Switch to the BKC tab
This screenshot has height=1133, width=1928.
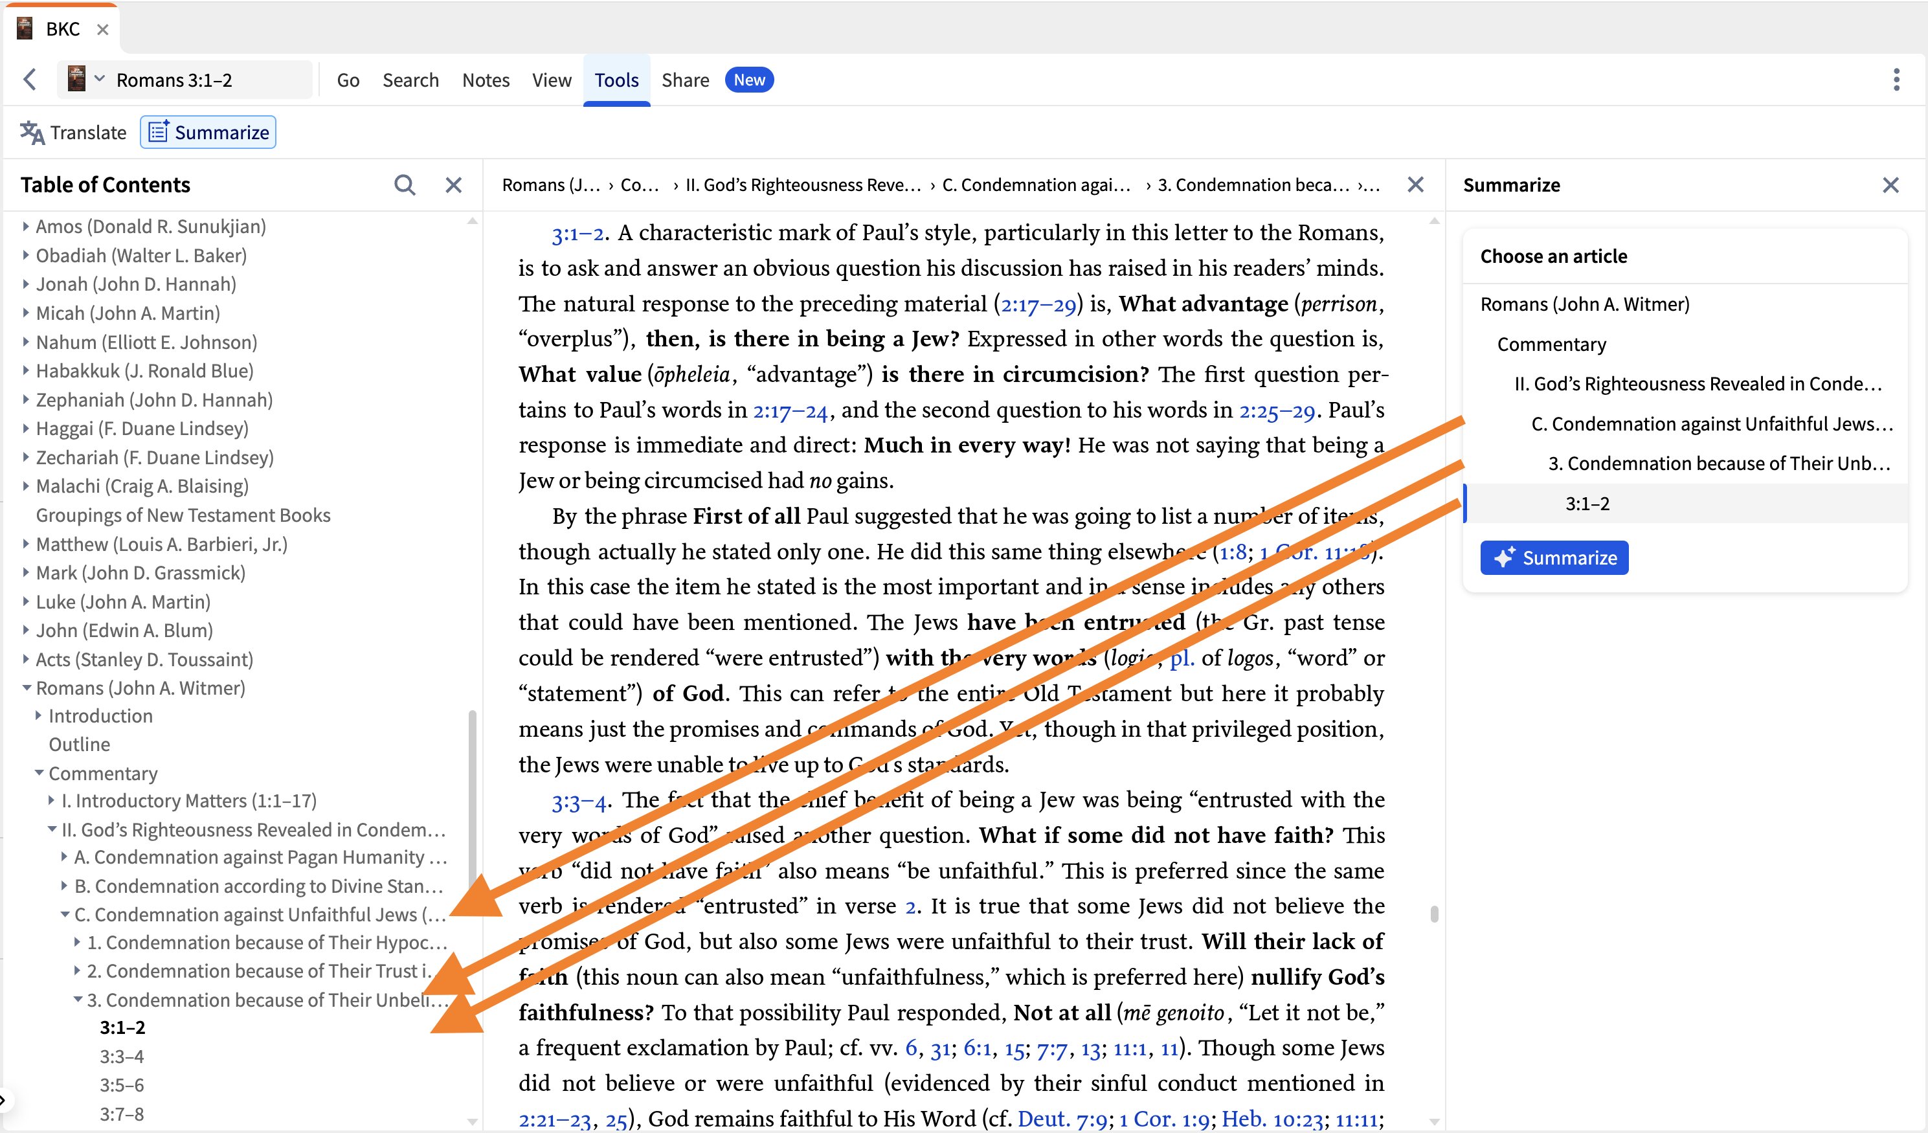(x=63, y=28)
